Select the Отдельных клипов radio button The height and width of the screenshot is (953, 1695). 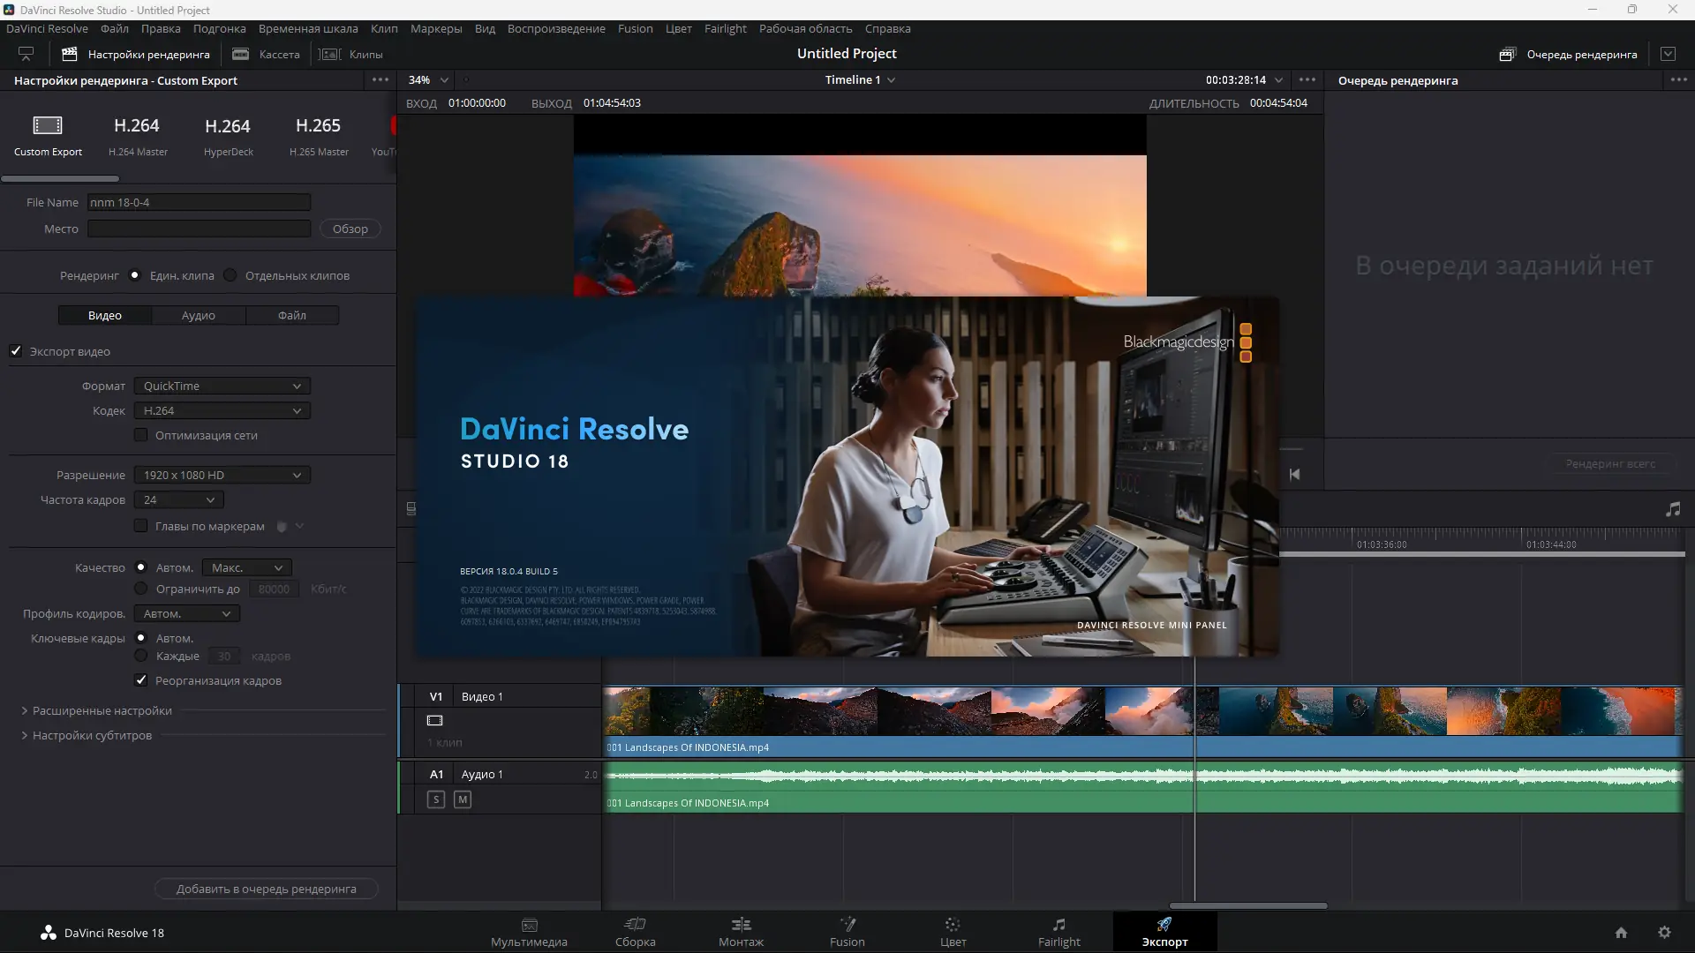pyautogui.click(x=230, y=275)
